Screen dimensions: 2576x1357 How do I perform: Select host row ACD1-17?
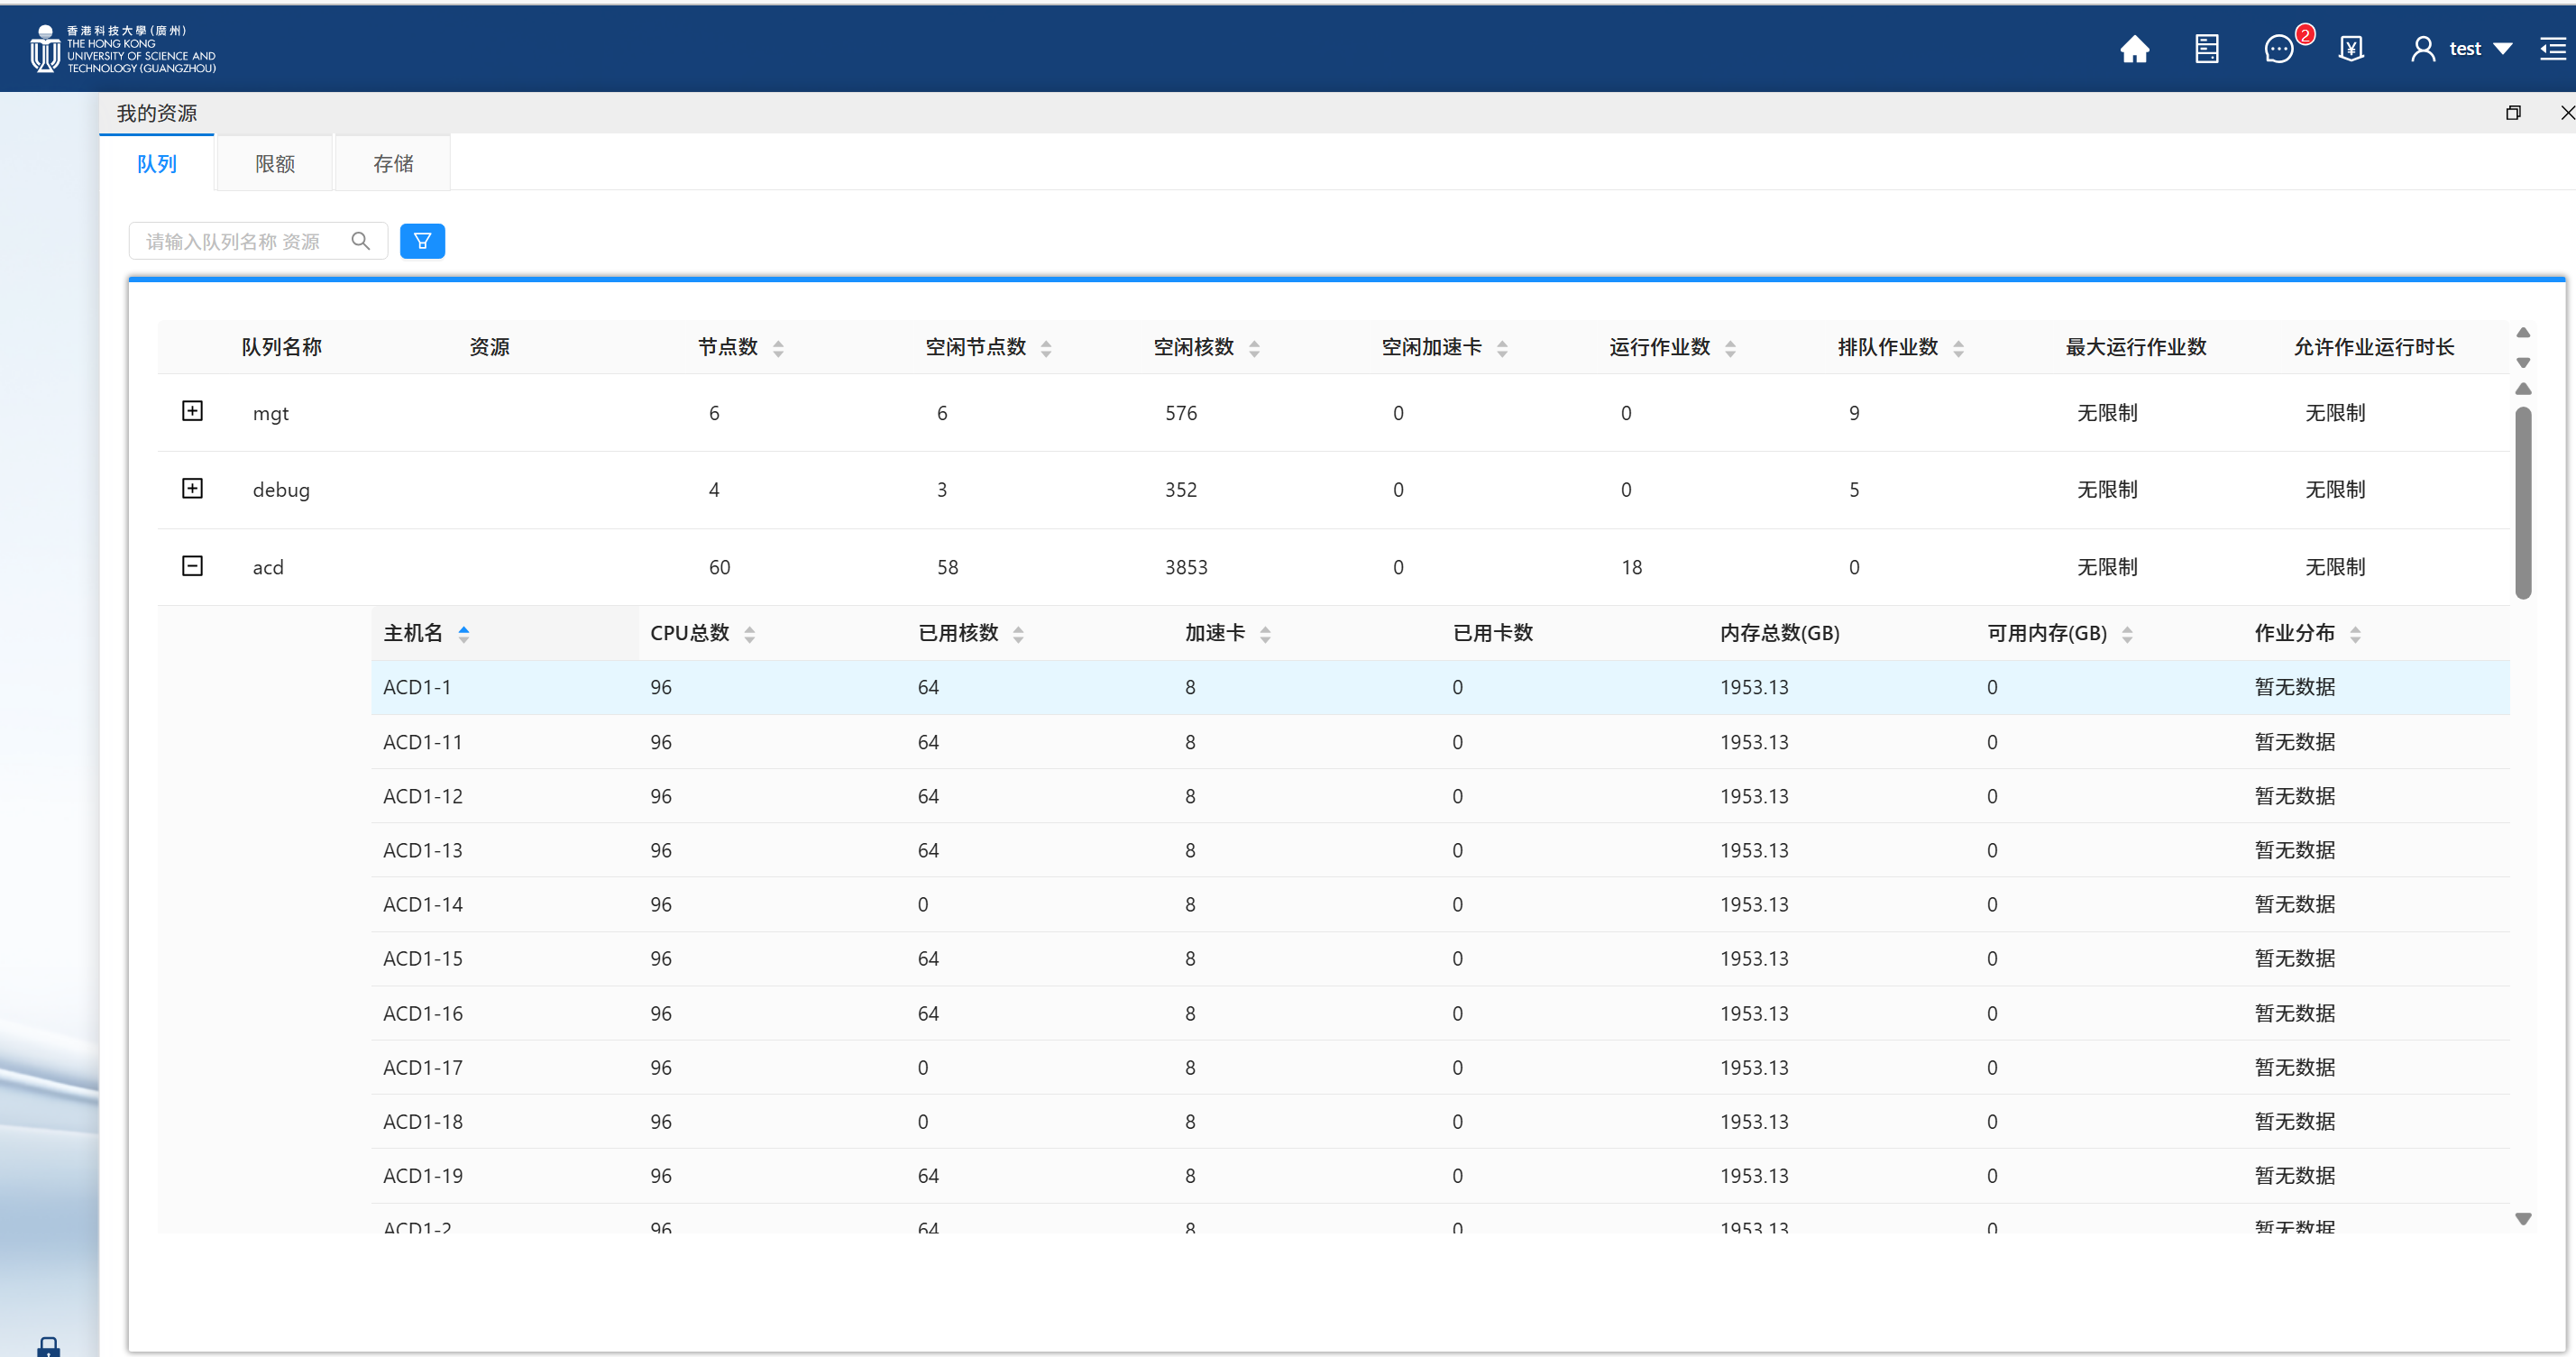coord(1440,1067)
